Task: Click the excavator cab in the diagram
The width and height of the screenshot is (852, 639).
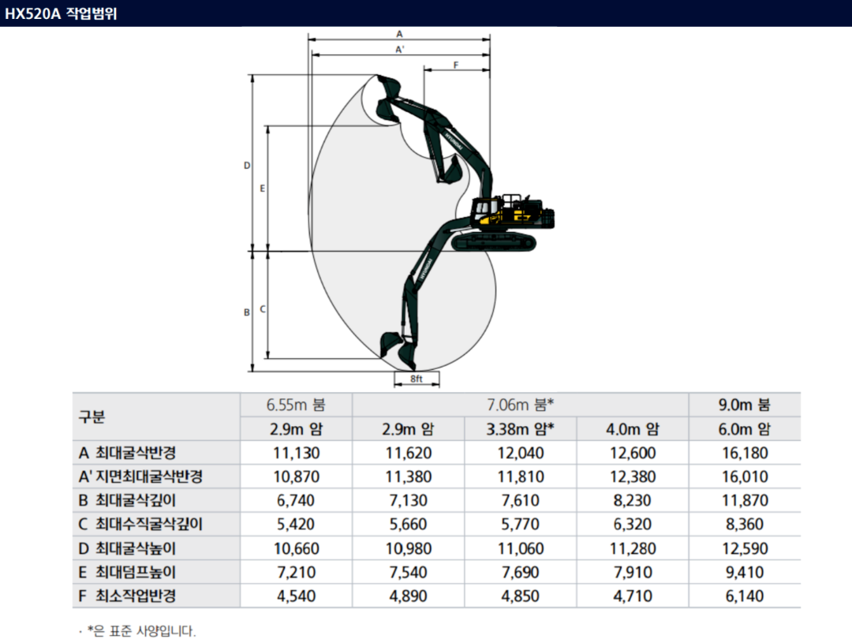Action: [x=485, y=212]
